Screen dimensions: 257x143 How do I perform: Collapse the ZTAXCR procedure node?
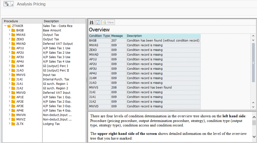6,26
